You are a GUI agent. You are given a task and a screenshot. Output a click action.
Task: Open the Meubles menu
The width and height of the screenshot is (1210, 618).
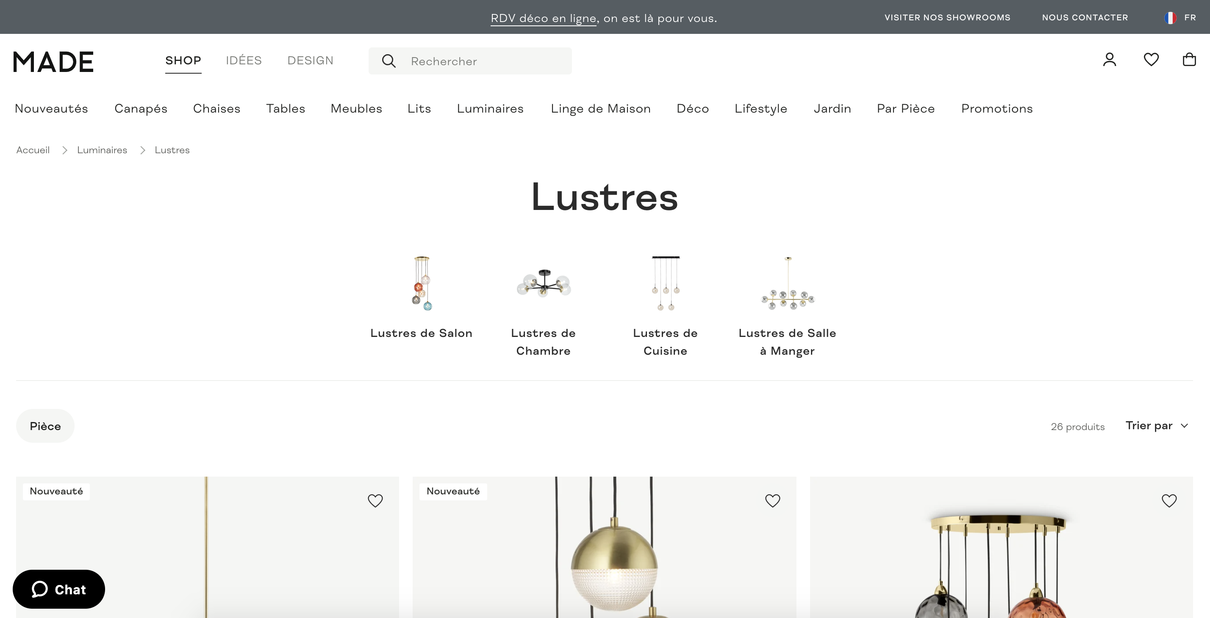[356, 108]
